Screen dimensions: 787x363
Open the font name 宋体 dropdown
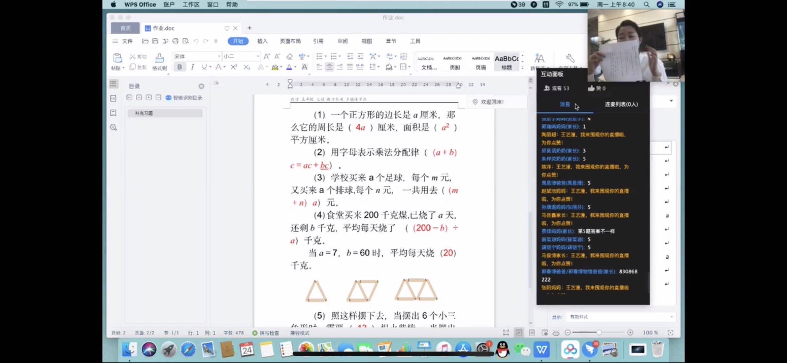(219, 56)
